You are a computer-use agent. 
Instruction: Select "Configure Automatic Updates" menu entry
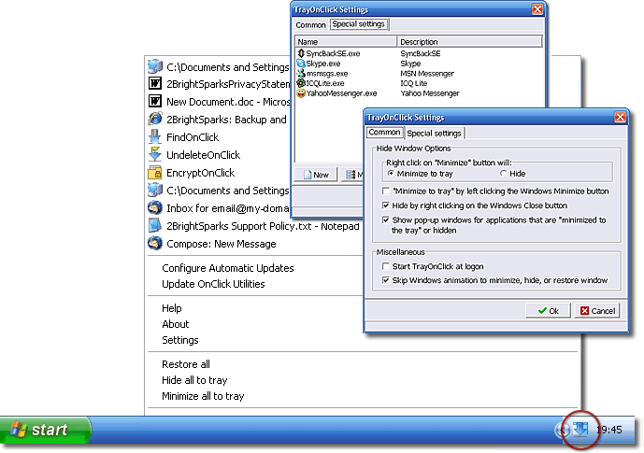tap(227, 268)
